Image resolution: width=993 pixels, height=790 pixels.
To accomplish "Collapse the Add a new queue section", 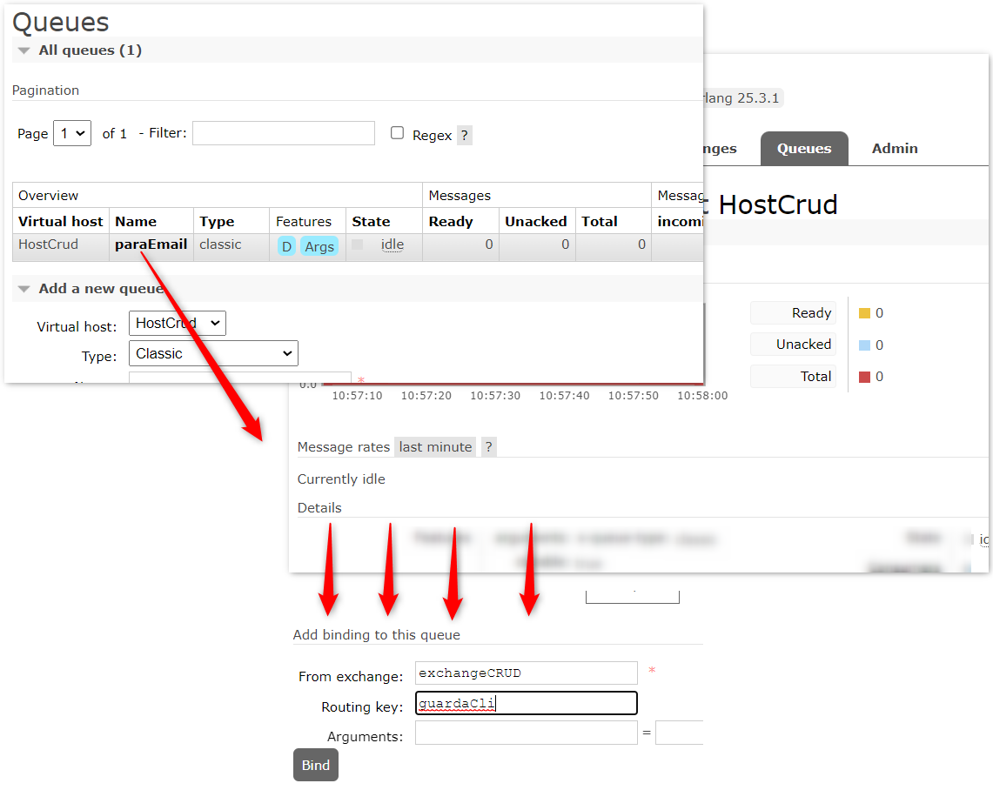I will point(23,289).
